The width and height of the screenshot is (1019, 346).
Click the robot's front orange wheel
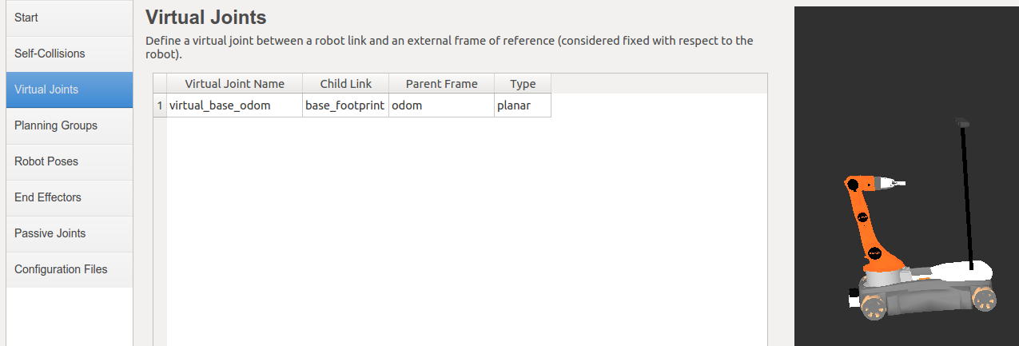pyautogui.click(x=873, y=308)
